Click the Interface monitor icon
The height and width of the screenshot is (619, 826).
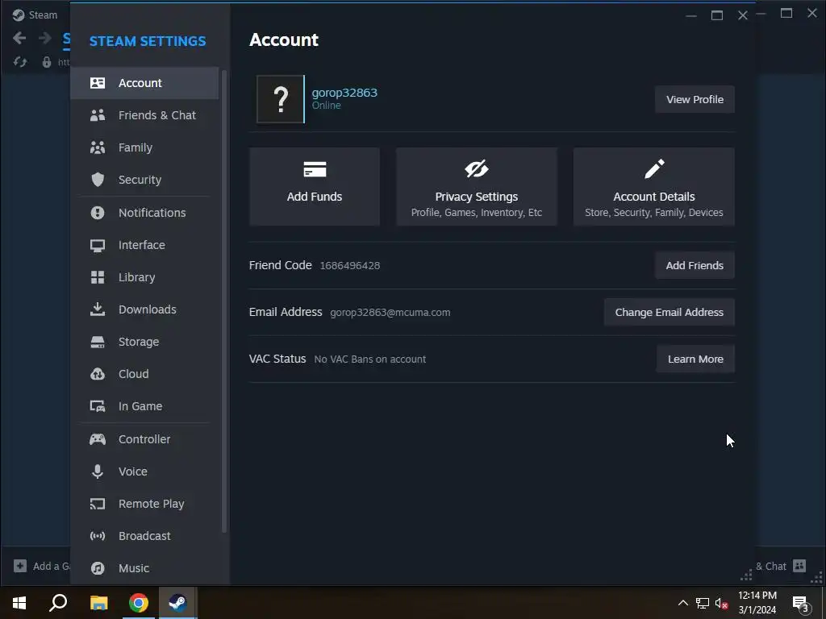pyautogui.click(x=98, y=245)
